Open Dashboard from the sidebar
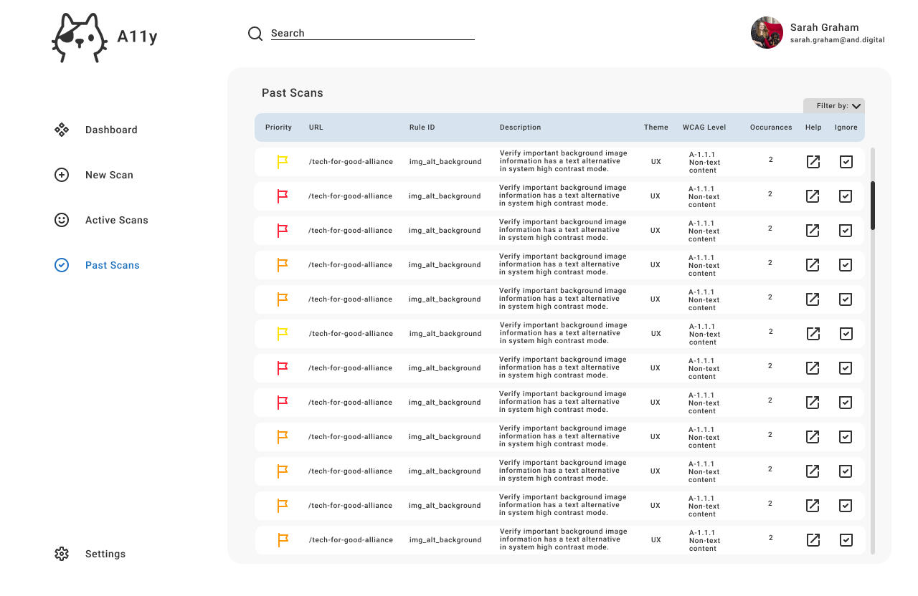The image size is (918, 596). pyautogui.click(x=111, y=130)
